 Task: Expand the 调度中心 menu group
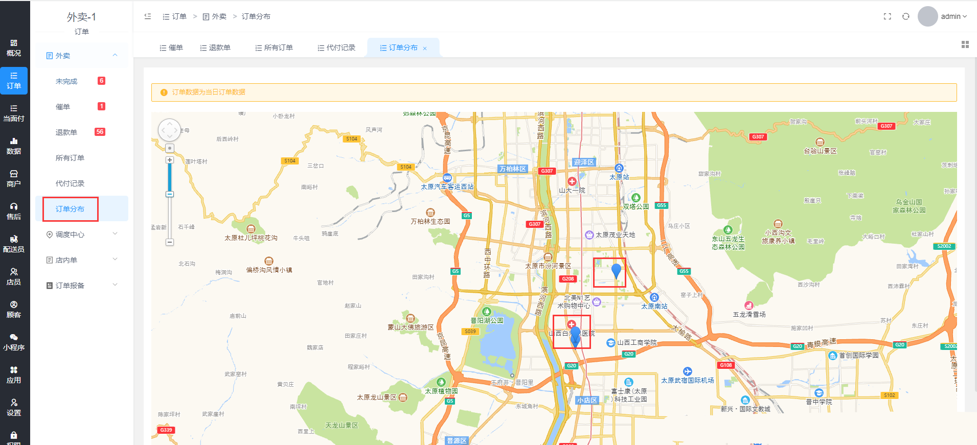[x=82, y=234]
